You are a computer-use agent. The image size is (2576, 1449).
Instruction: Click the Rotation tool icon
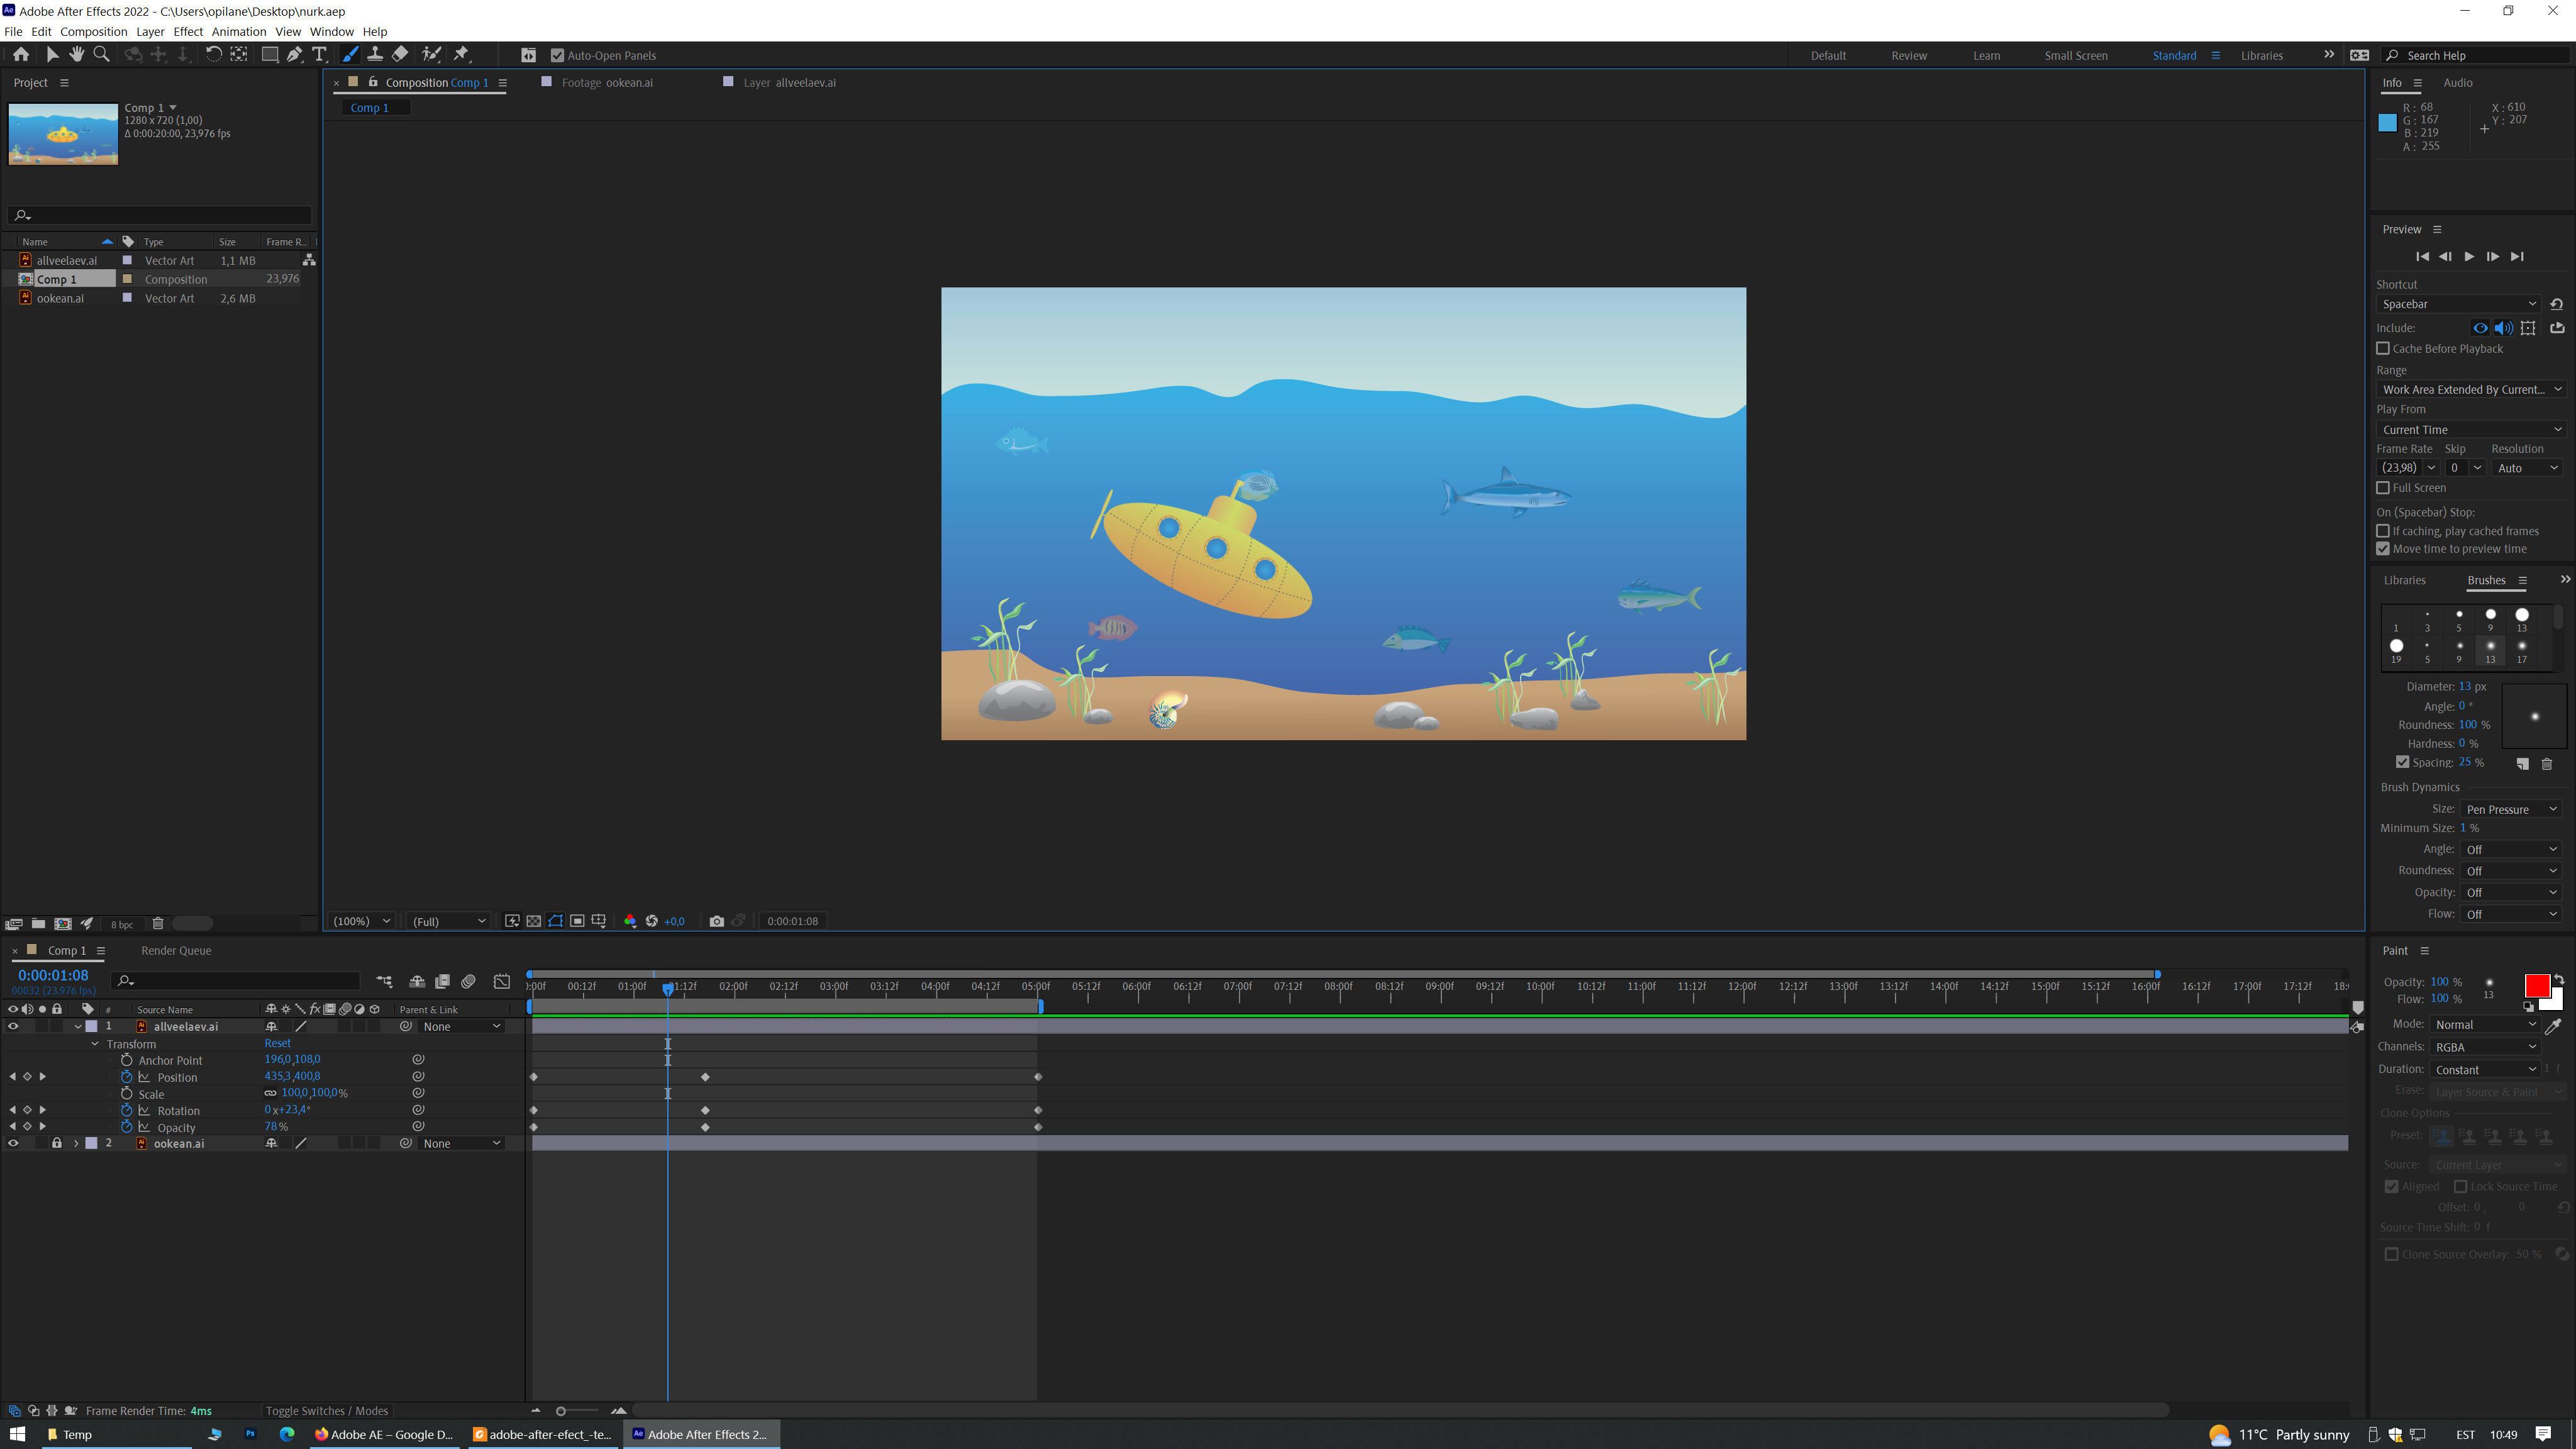(213, 55)
